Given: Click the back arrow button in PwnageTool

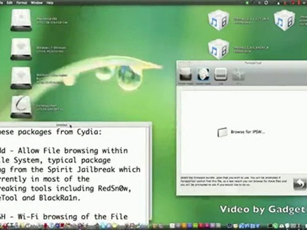Looking at the screenshot, I should tap(300, 184).
